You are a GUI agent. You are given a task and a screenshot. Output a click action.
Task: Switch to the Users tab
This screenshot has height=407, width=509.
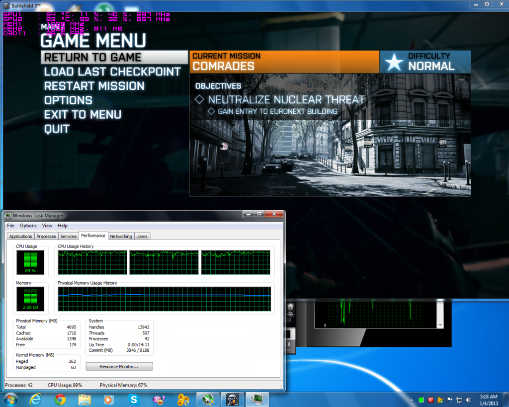tap(142, 236)
